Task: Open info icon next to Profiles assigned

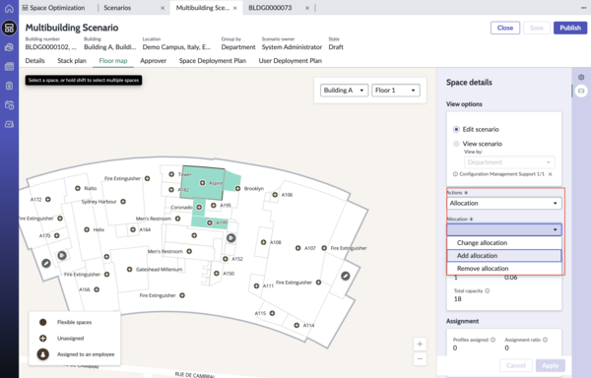Action: click(492, 340)
